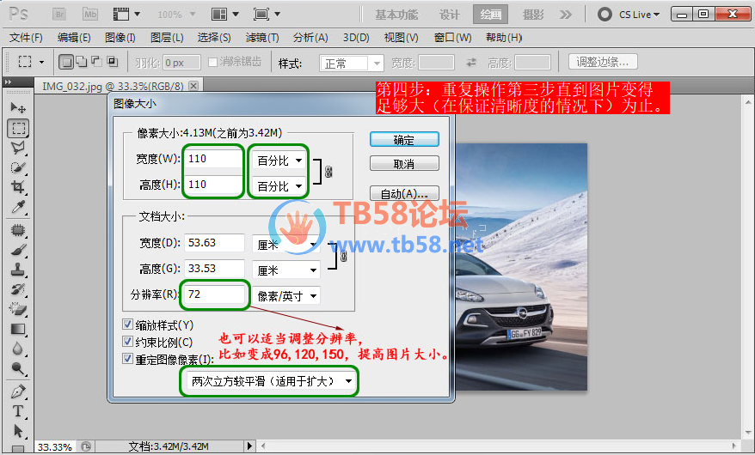Close the IMG_032.jpg document tab
This screenshot has height=455, width=755.
(193, 86)
